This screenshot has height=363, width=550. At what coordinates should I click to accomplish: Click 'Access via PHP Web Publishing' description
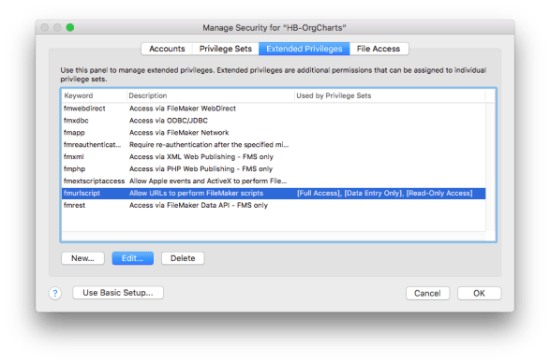point(201,169)
